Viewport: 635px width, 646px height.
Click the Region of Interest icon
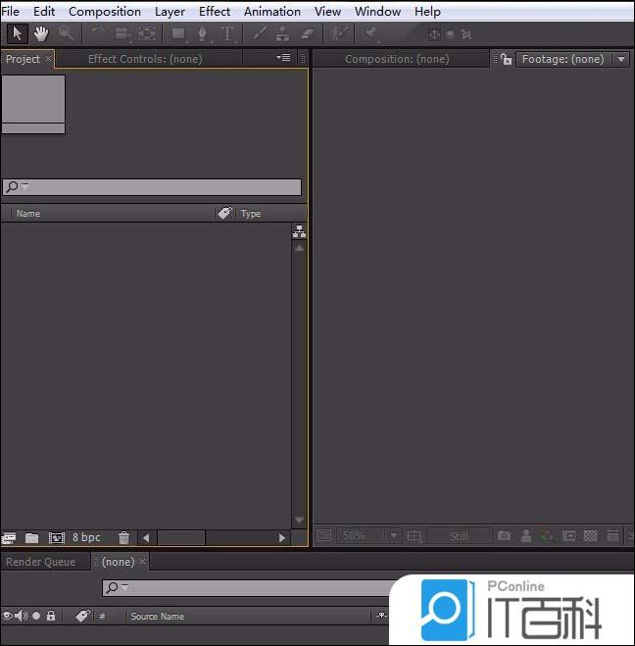tap(568, 535)
